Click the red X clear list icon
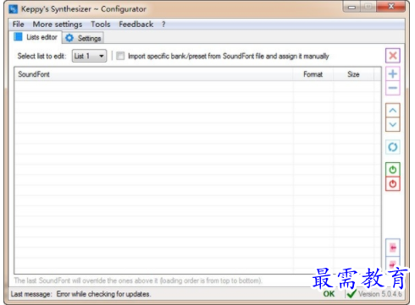This screenshot has width=415, height=305. tap(393, 56)
